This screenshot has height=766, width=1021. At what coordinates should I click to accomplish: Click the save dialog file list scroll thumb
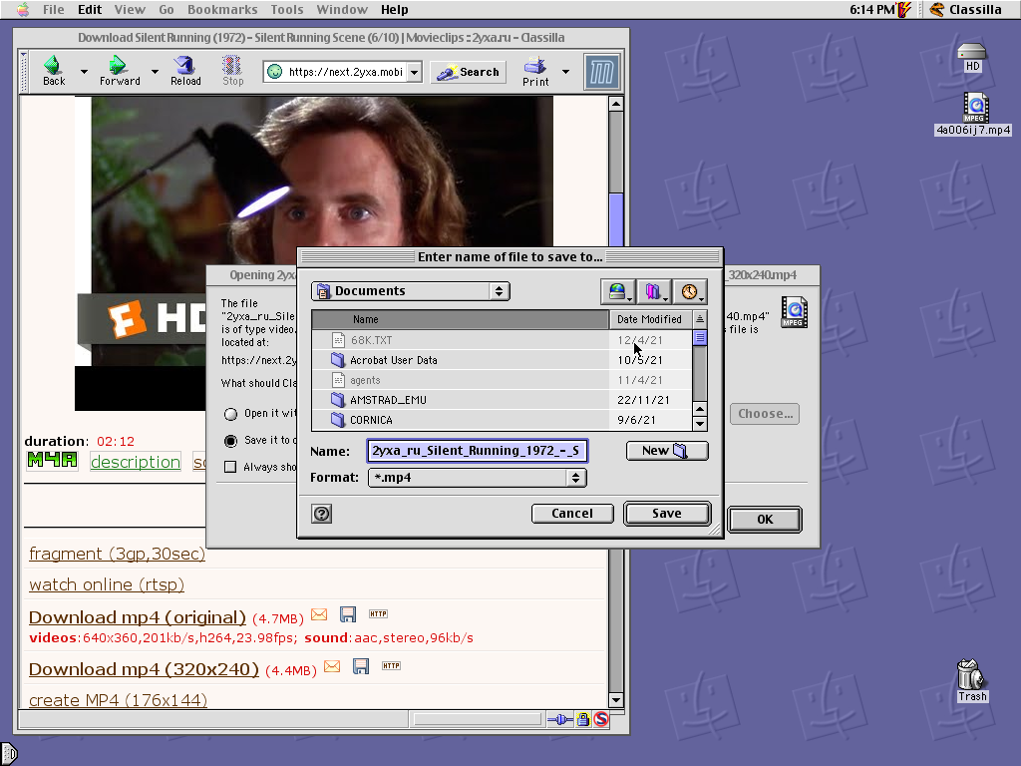(x=700, y=337)
